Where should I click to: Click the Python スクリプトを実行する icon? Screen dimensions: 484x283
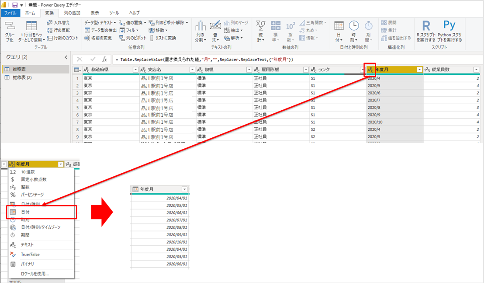click(x=449, y=31)
